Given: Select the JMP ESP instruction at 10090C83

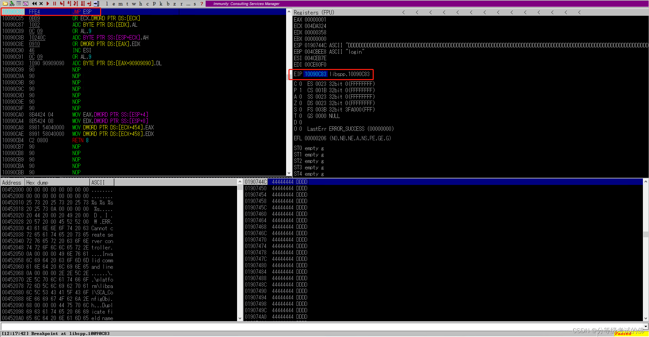Looking at the screenshot, I should click(x=143, y=12).
